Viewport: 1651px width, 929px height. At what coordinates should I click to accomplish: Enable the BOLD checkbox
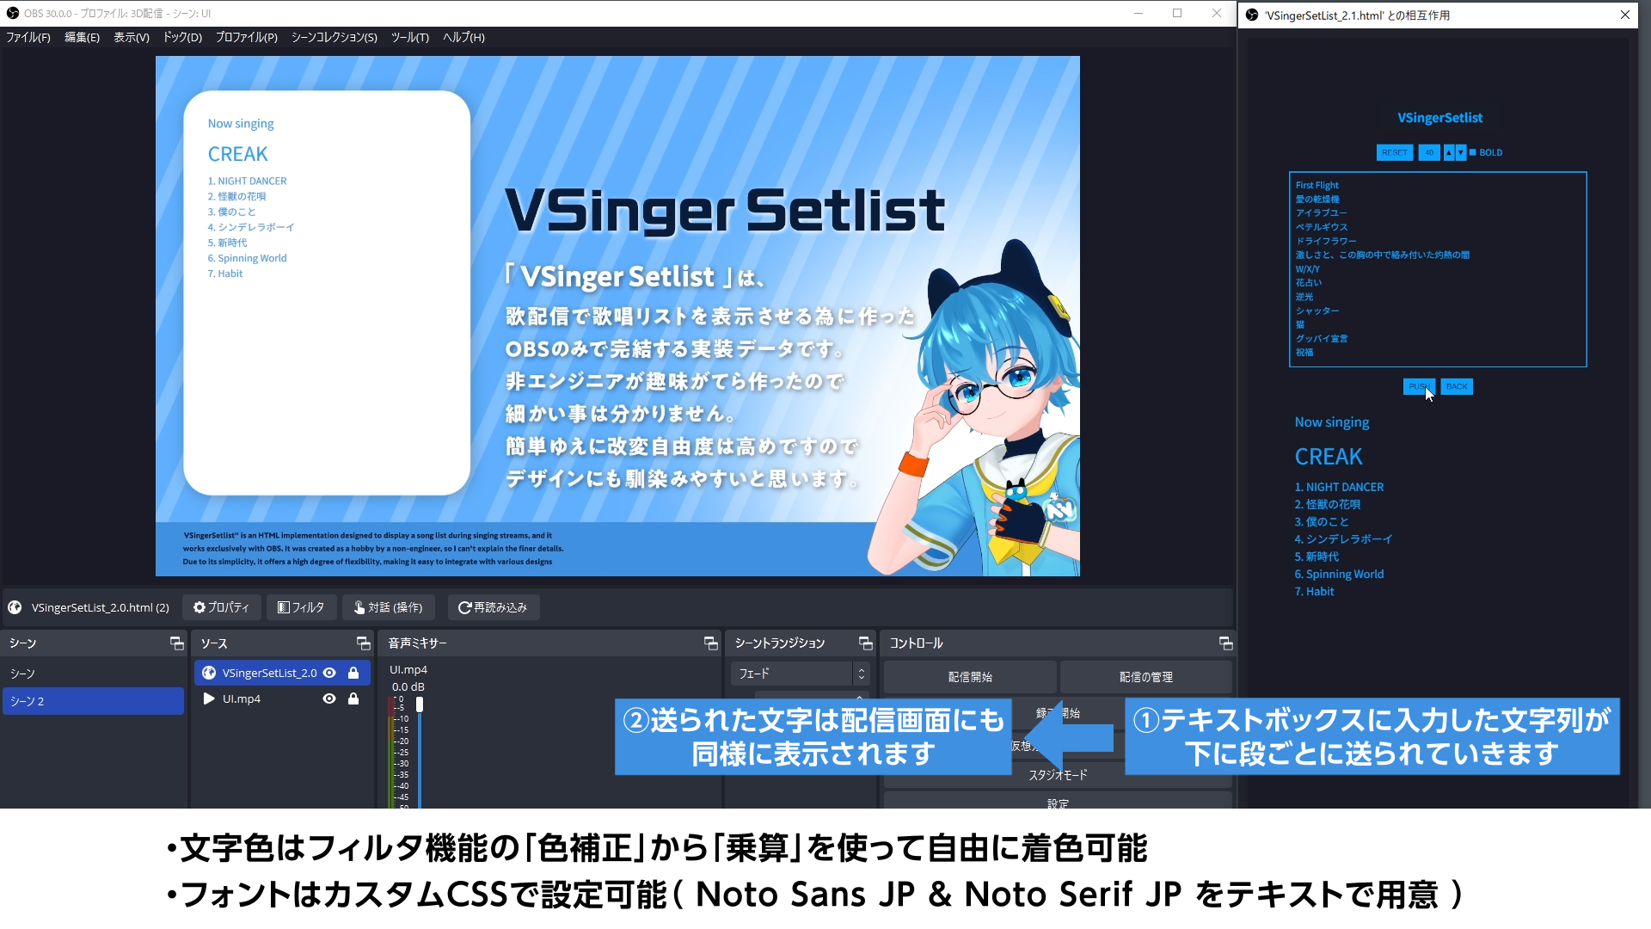click(1473, 152)
